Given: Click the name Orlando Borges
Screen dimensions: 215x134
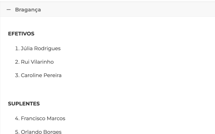Looking at the screenshot, I should coord(41,131).
